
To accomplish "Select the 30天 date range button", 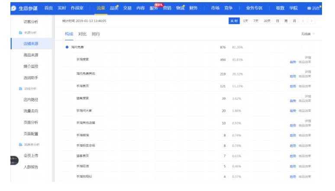I will click(267, 21).
